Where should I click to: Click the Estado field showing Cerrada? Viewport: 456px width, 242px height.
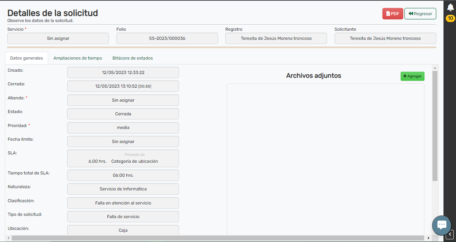coord(123,114)
